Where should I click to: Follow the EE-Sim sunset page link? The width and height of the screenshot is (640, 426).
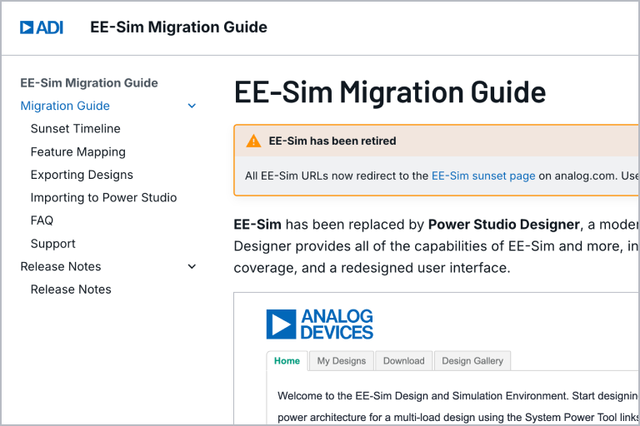pos(483,176)
